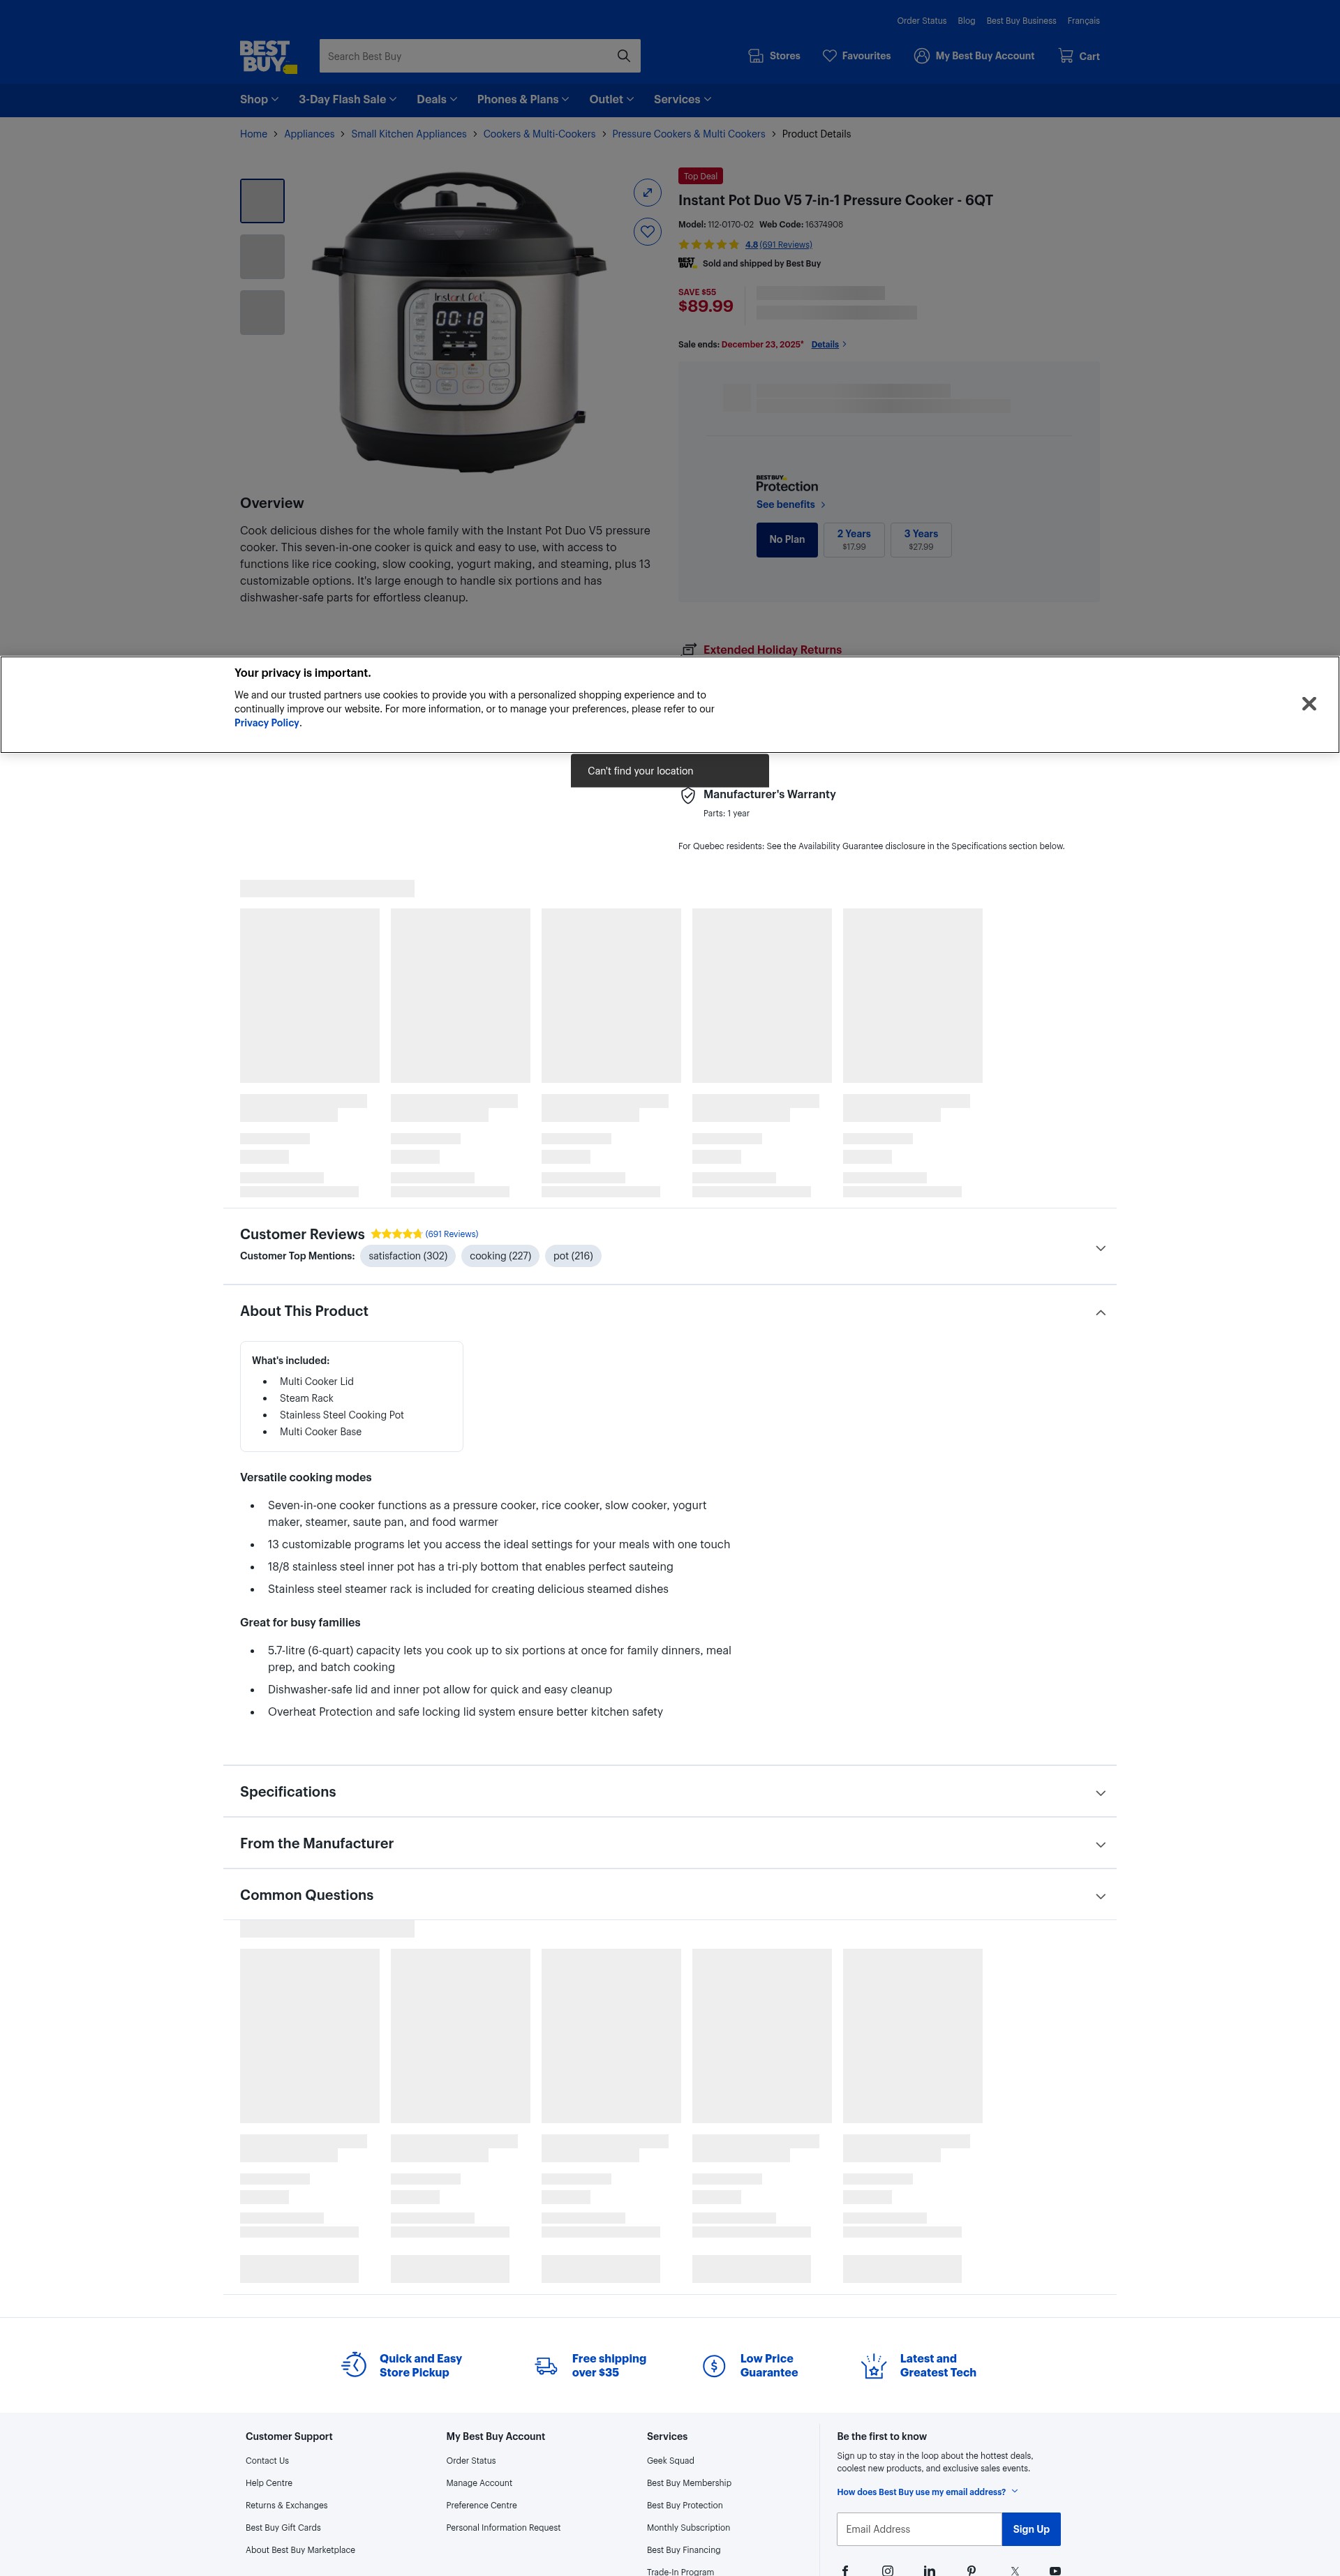Click Low Price Guarantee dollar icon
Screen dimensions: 1340x2576
pyautogui.click(x=714, y=2366)
